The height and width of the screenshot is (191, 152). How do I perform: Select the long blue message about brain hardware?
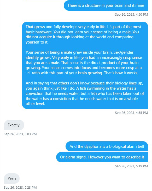coord(85,65)
